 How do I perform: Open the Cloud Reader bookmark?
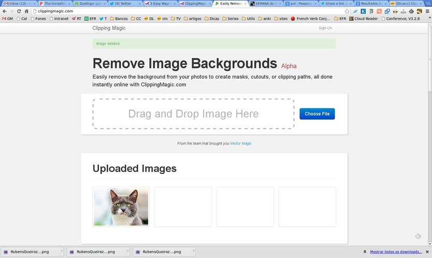pyautogui.click(x=363, y=19)
